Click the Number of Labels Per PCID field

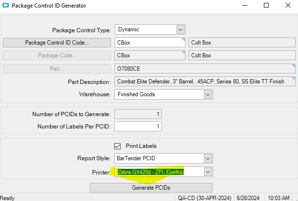pos(138,127)
